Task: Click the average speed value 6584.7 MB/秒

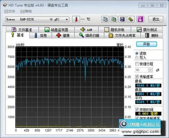Action: tap(148, 102)
